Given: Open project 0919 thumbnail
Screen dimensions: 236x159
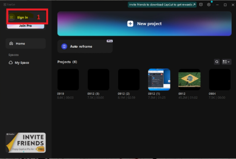Looking at the screenshot, I should click(x=68, y=79).
